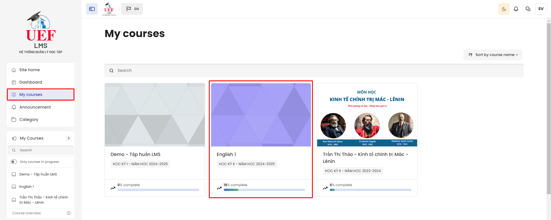This screenshot has height=220, width=551.
Task: Focus the sidebar course Search field
Action: click(41, 150)
